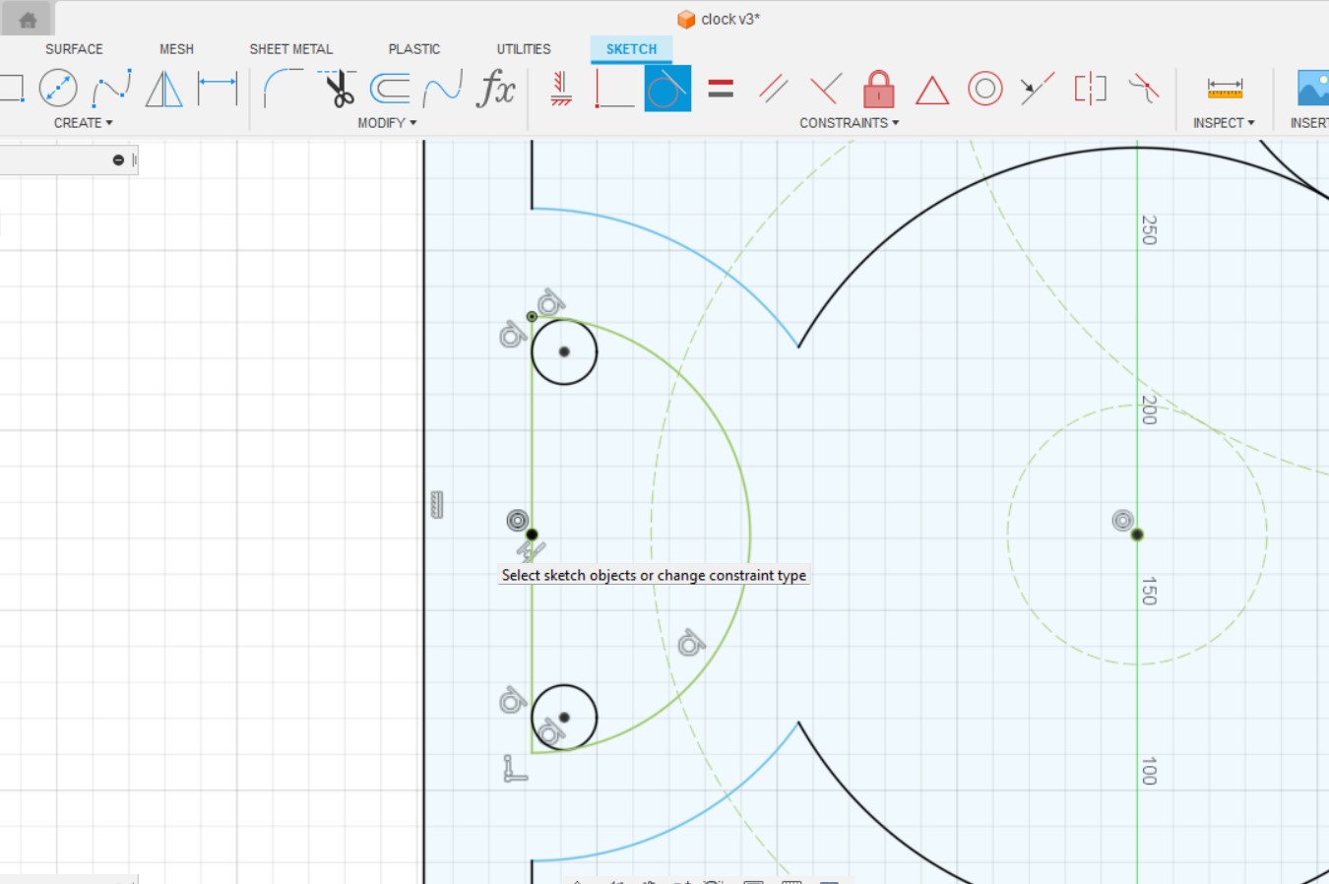Select the 2-Point Rectangle tool
The height and width of the screenshot is (884, 1329).
(x=12, y=88)
